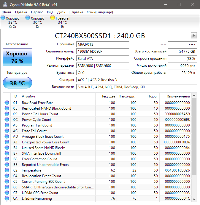The height and width of the screenshot is (205, 200).
Task: Click status orb of Reallocated NAND Block Count
Action: click(7, 108)
